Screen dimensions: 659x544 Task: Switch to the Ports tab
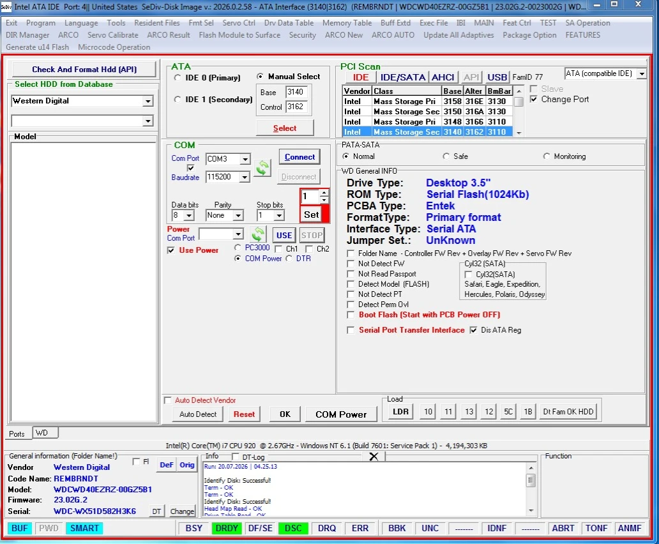(x=17, y=434)
